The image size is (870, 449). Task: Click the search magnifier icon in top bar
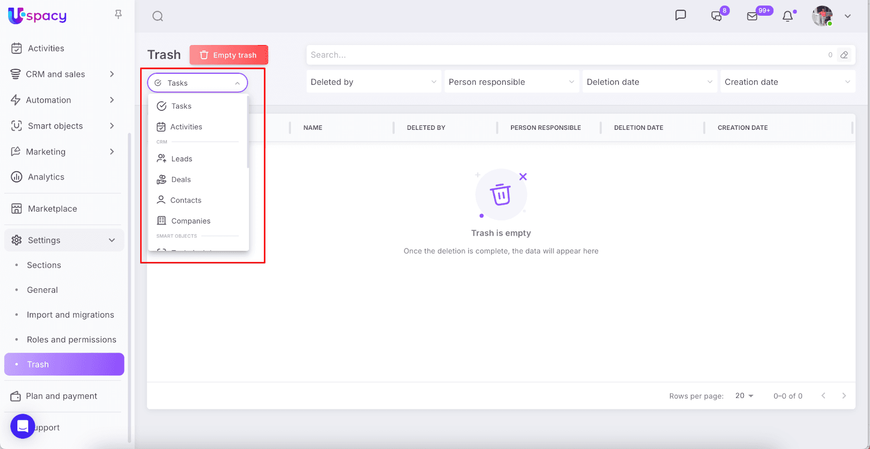pos(158,16)
